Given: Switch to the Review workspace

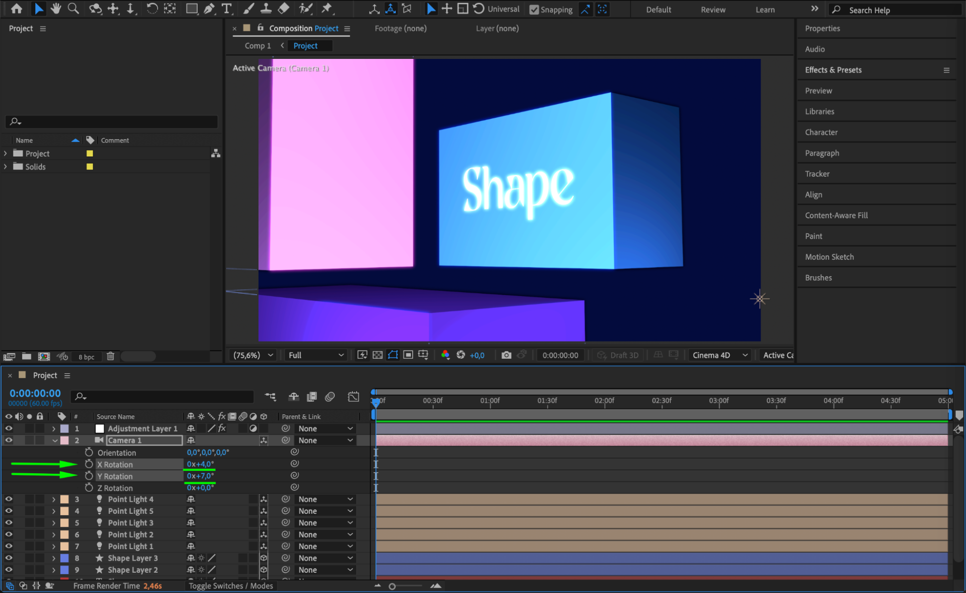Looking at the screenshot, I should [x=713, y=10].
